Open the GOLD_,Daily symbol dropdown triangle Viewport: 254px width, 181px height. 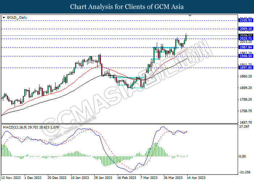click(x=4, y=18)
